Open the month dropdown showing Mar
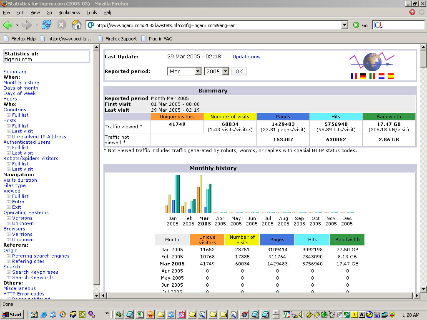This screenshot has width=427, height=320. pos(198,71)
